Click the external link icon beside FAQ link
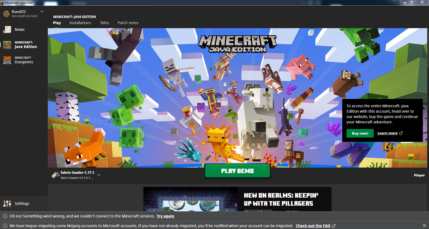Viewport: 429px width, 229px height. pyautogui.click(x=334, y=226)
